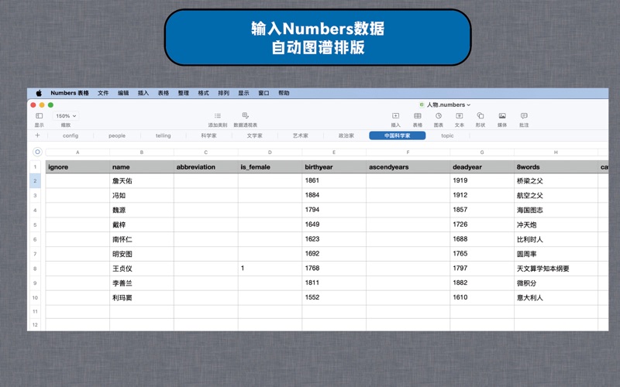Click the Chart toolbar icon
Viewport: 620px width, 387px height.
[x=439, y=115]
